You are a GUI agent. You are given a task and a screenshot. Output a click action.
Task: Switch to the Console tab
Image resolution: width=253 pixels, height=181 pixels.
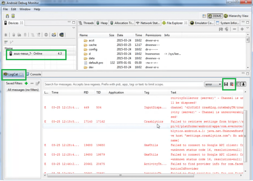(x=34, y=74)
